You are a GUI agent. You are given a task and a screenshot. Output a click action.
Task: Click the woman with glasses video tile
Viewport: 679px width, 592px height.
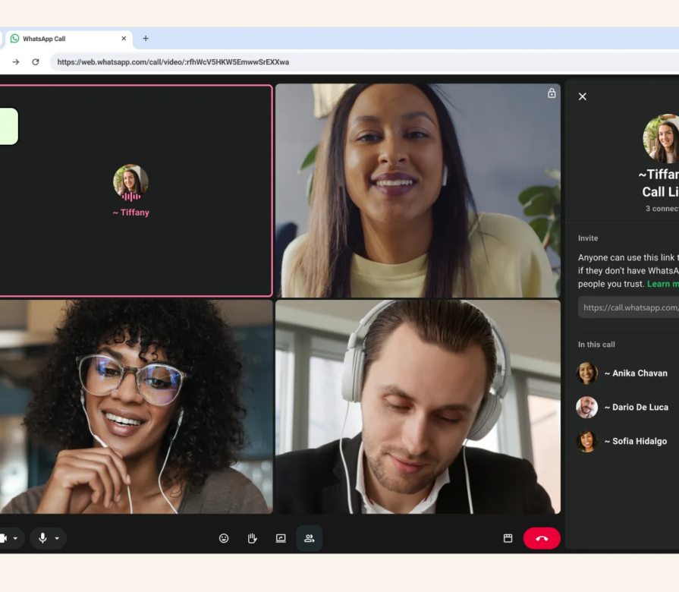136,407
